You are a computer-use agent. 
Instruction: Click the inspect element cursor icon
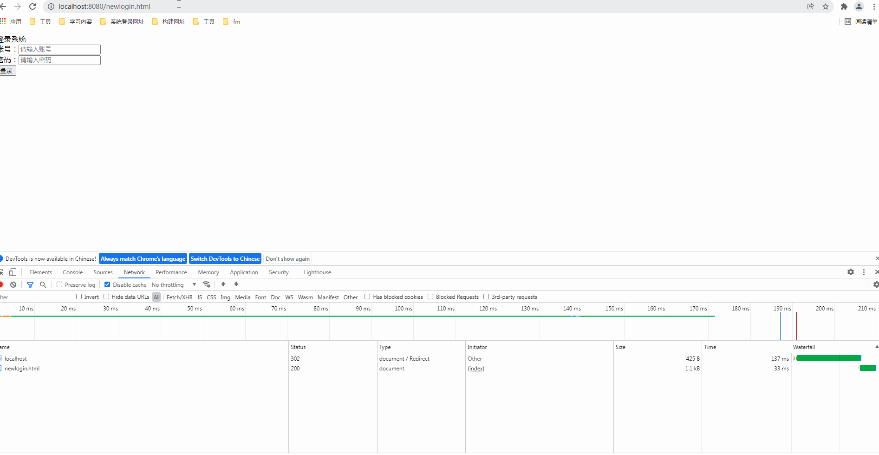click(2, 272)
